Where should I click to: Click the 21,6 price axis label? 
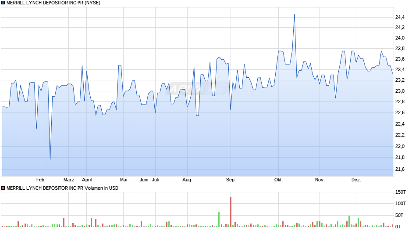point(400,170)
